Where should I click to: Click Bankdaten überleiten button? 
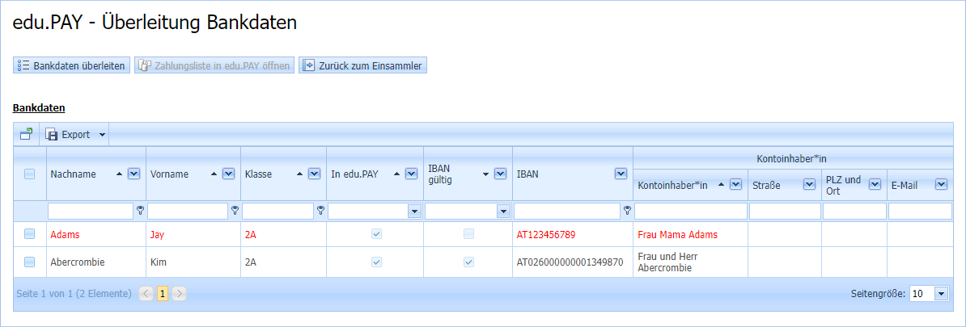coord(71,65)
